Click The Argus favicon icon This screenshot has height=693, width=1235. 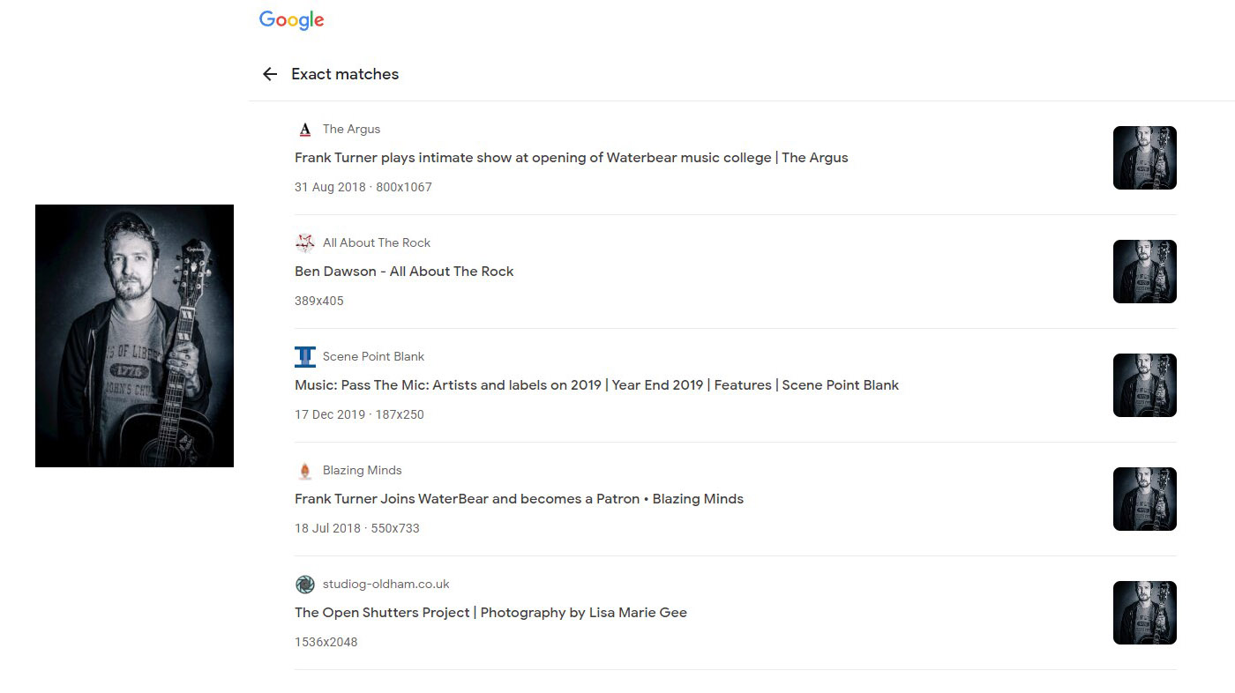click(x=305, y=129)
